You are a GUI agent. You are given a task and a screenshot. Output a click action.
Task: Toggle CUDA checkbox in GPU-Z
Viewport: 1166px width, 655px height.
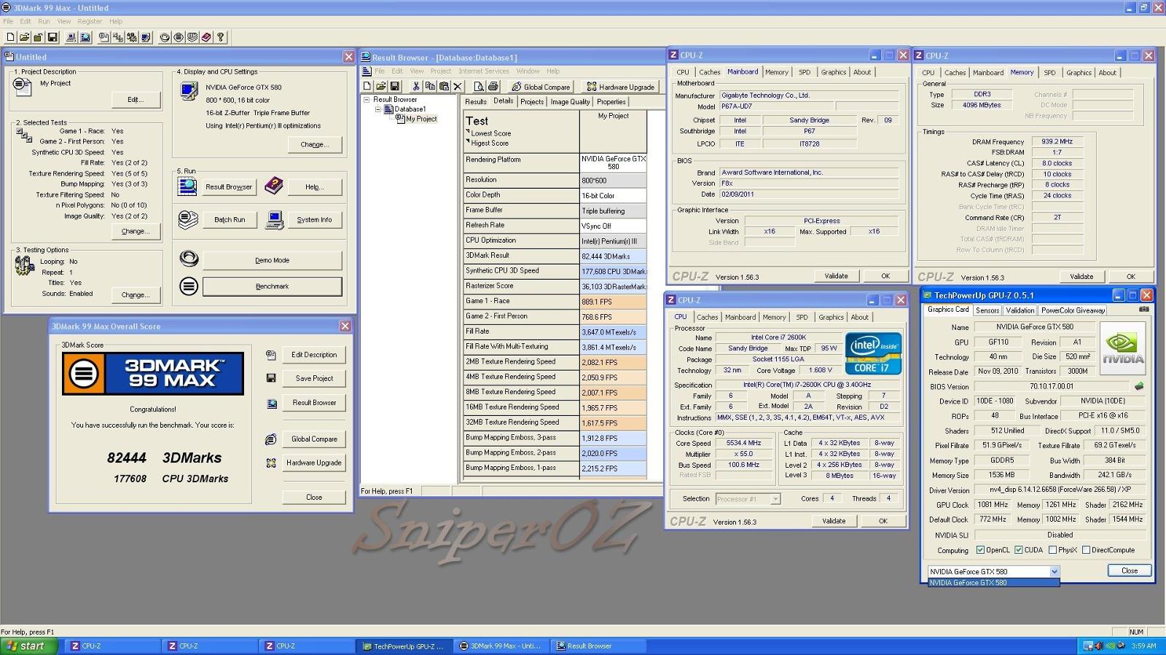pos(1019,550)
